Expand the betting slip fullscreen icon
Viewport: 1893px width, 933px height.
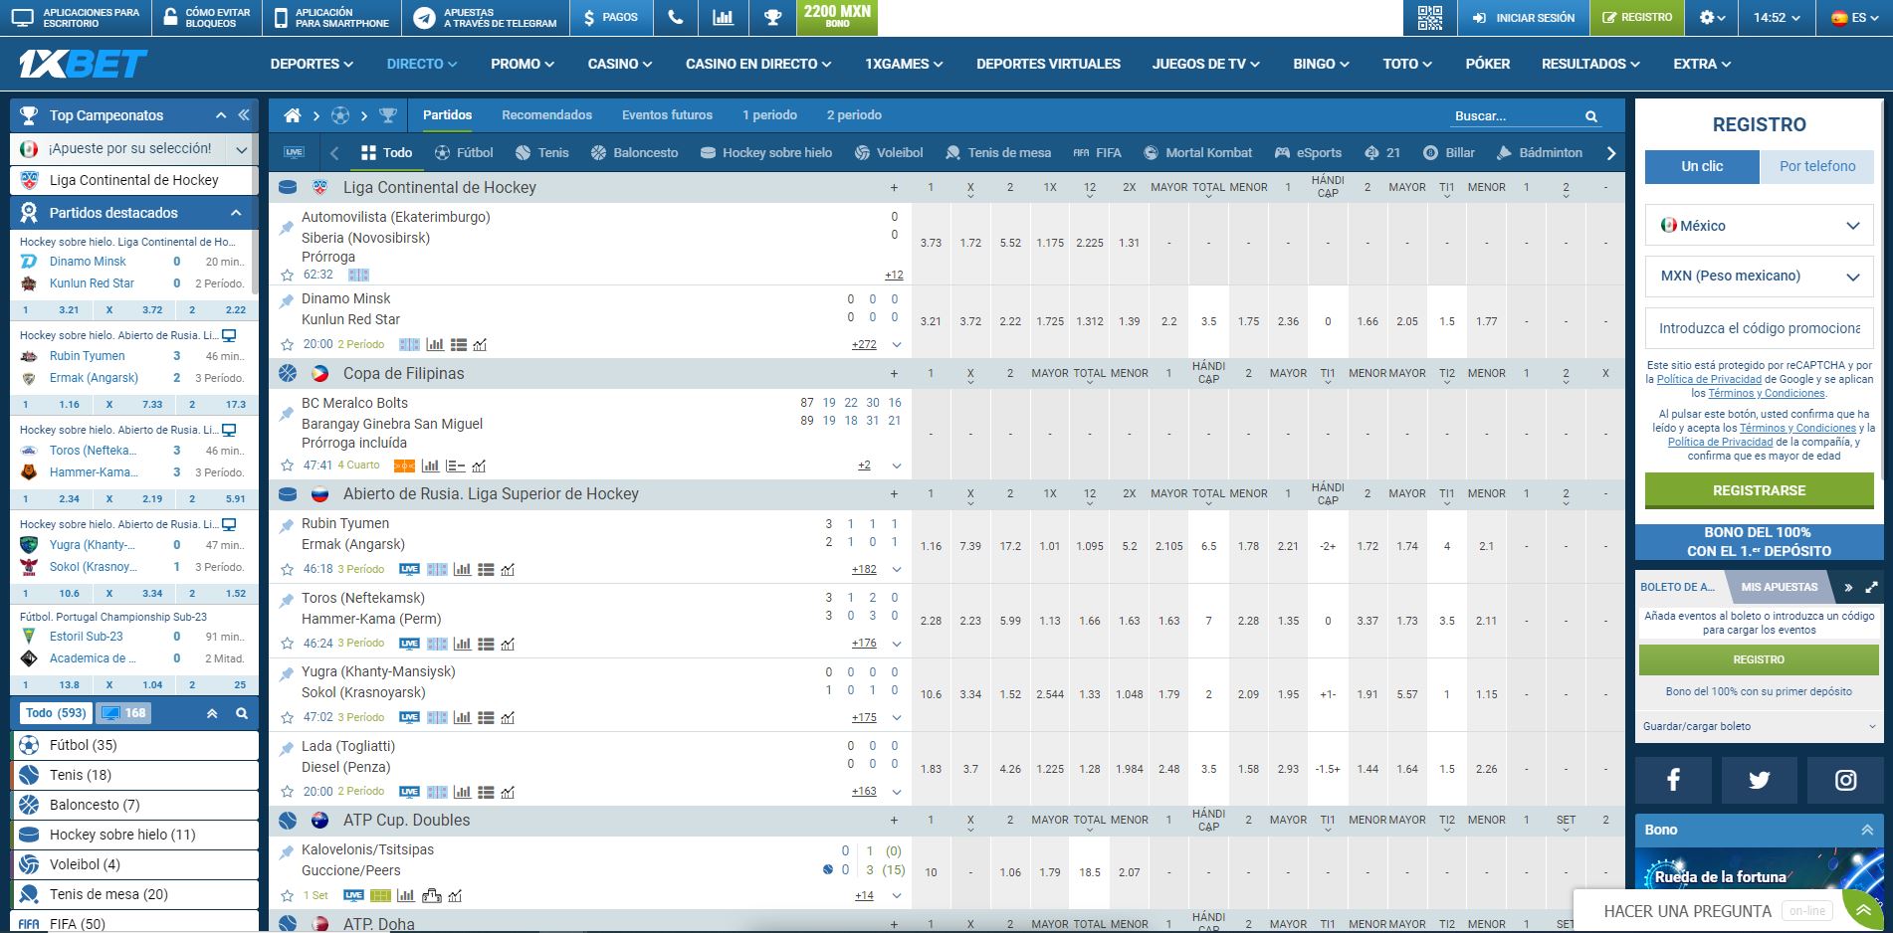1871,587
